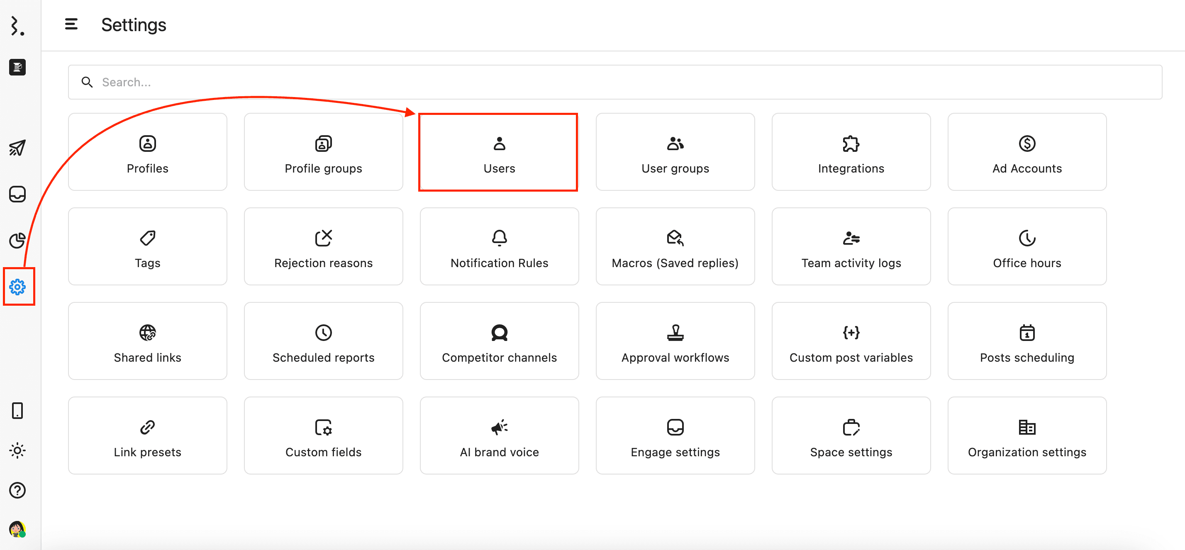This screenshot has width=1185, height=550.
Task: Open Organization settings card
Action: point(1027,436)
